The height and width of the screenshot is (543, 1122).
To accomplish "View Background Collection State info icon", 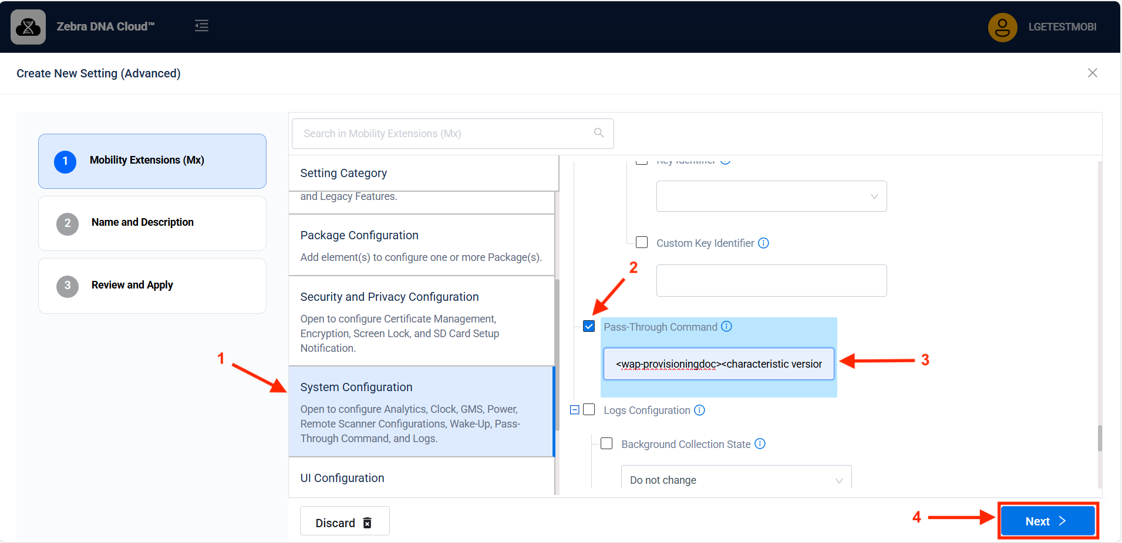I will pyautogui.click(x=760, y=444).
